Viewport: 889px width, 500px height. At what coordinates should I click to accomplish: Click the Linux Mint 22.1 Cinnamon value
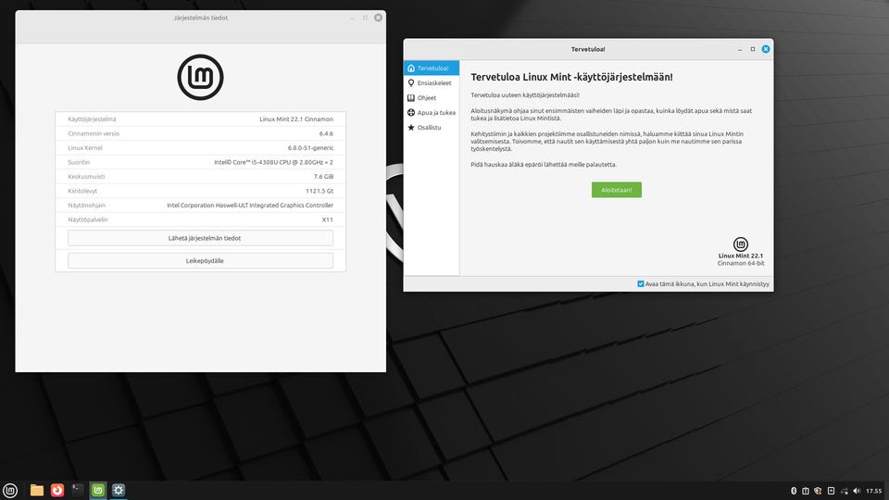coord(296,119)
